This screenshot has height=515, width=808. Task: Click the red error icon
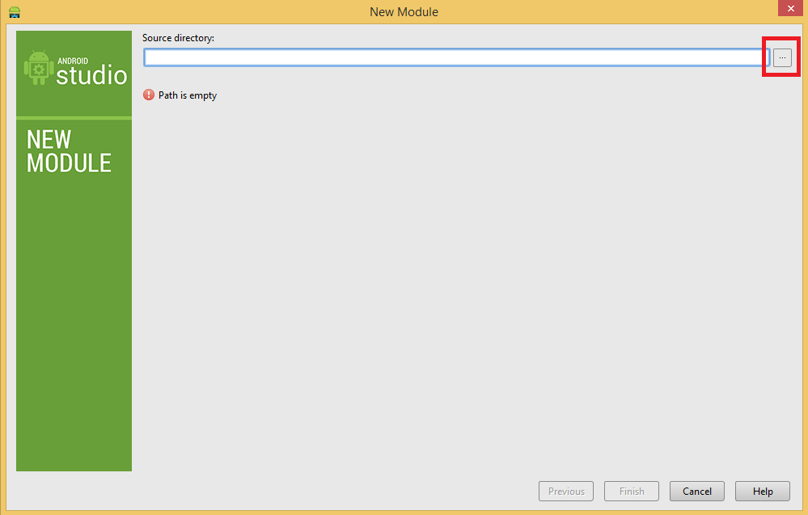148,95
